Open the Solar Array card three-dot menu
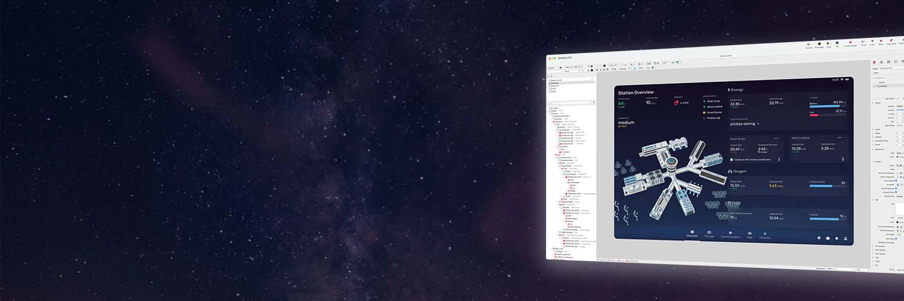Screen dimensions: 904x301 point(779,160)
